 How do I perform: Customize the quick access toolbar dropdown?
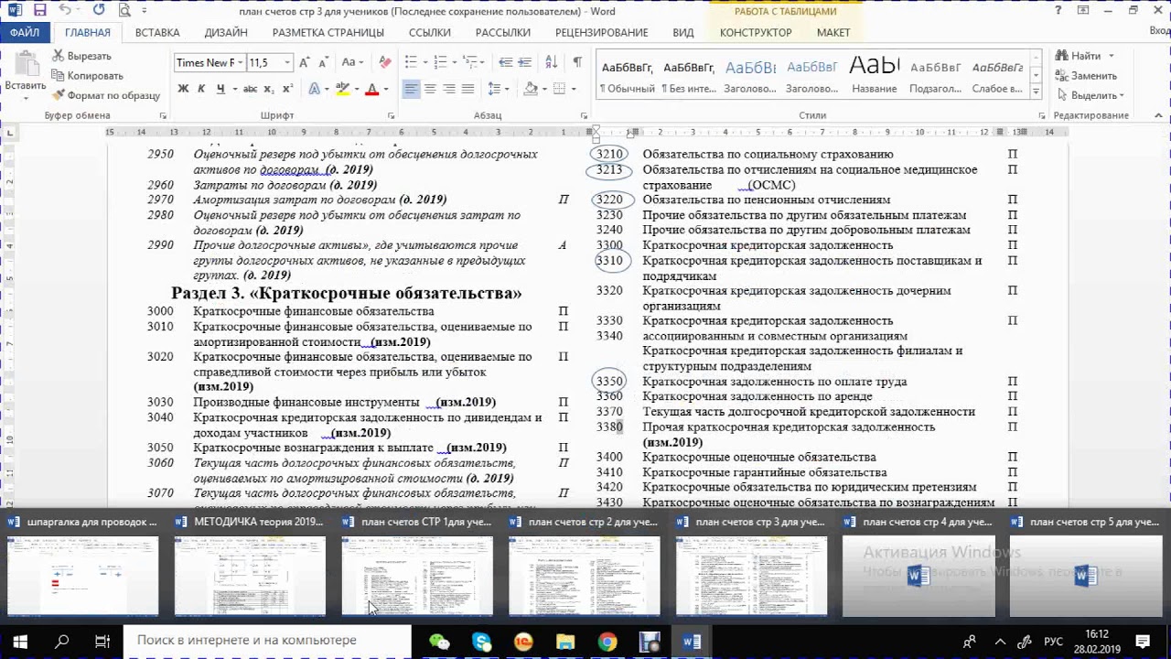pos(145,11)
